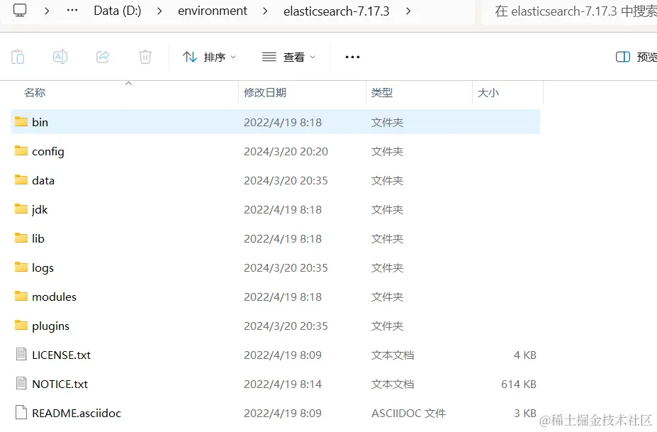This screenshot has width=657, height=432.
Task: Click the logs folder name
Action: pos(43,268)
